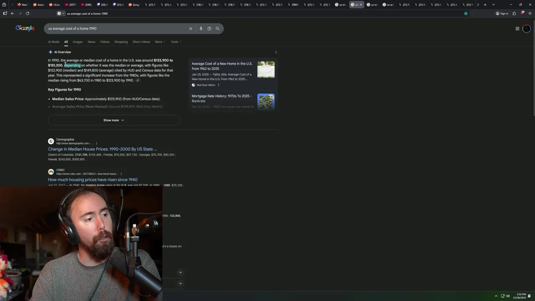Click the Google logo
Image resolution: width=535 pixels, height=301 pixels.
point(25,28)
